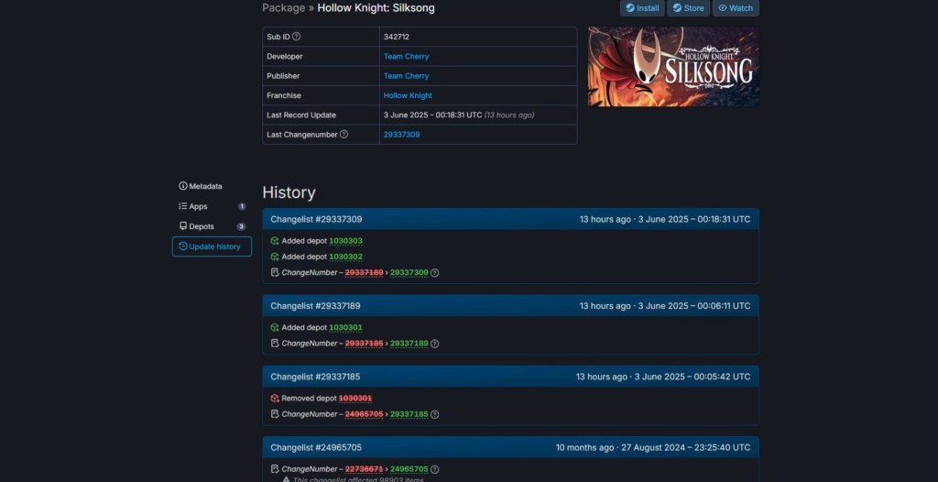Click the old value 29337185 in red
The height and width of the screenshot is (482, 938).
click(364, 344)
